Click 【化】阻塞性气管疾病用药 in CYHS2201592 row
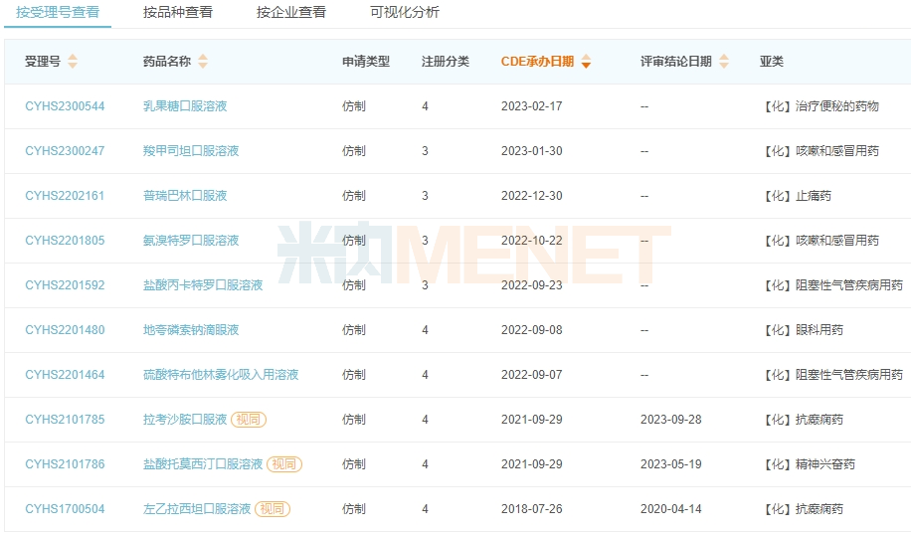This screenshot has height=535, width=911. 832,285
